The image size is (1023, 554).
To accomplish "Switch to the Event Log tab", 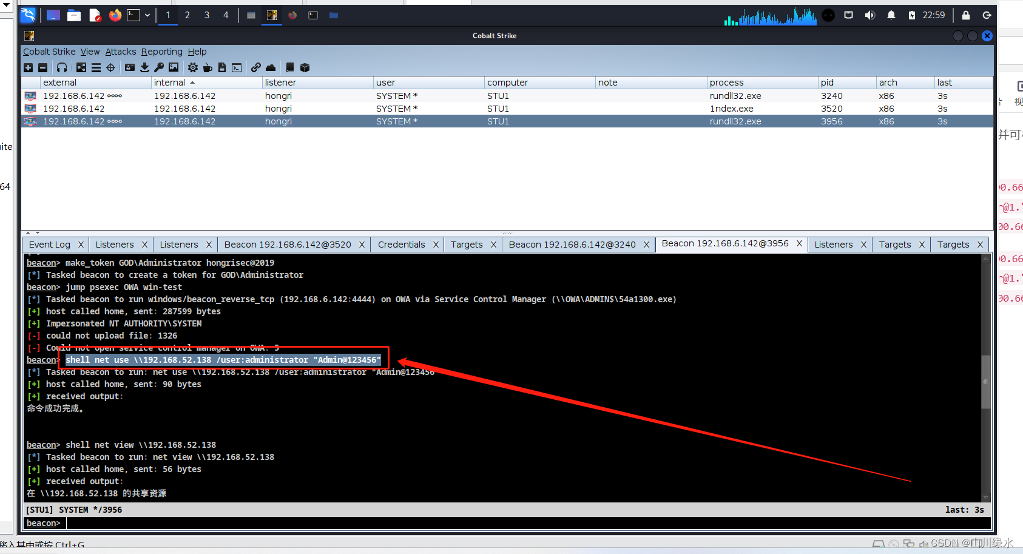I will (50, 245).
